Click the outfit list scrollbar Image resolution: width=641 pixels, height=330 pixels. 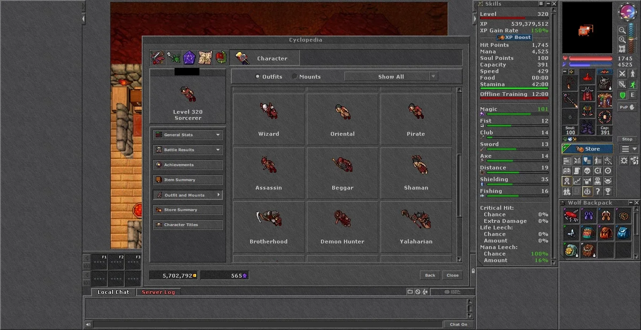tap(459, 185)
